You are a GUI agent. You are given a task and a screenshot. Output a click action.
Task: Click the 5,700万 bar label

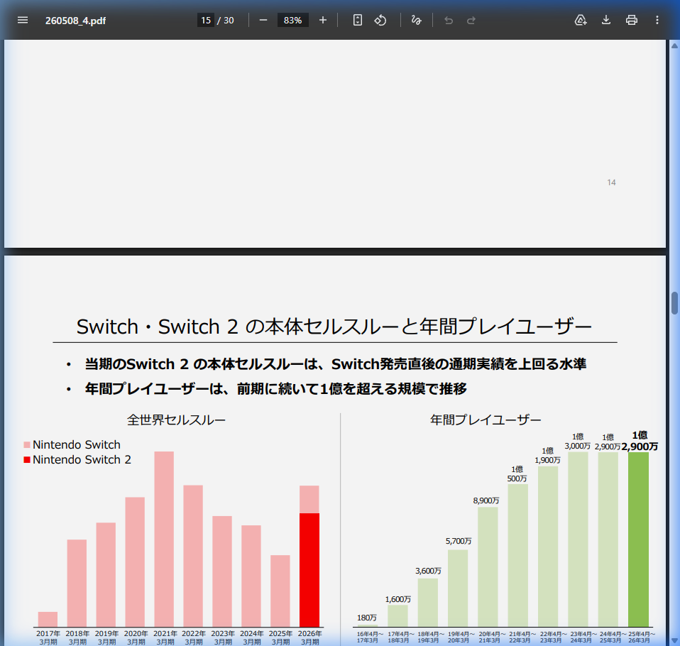click(459, 540)
